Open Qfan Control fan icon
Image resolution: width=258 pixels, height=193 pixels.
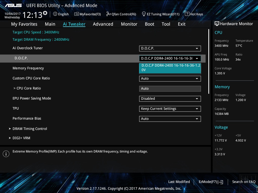pos(108,14)
